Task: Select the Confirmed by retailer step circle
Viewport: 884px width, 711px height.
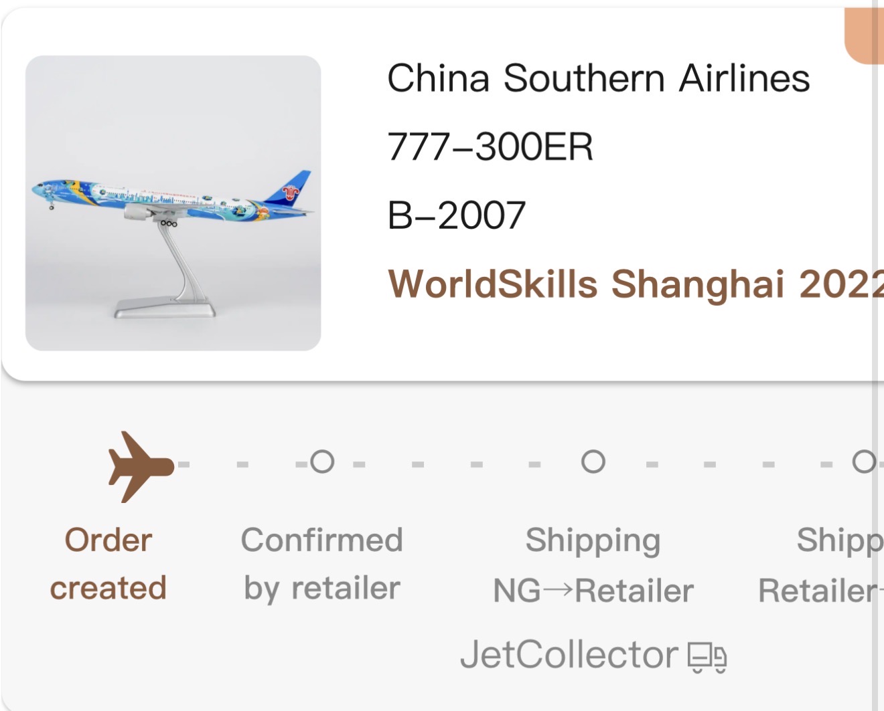Action: tap(322, 462)
